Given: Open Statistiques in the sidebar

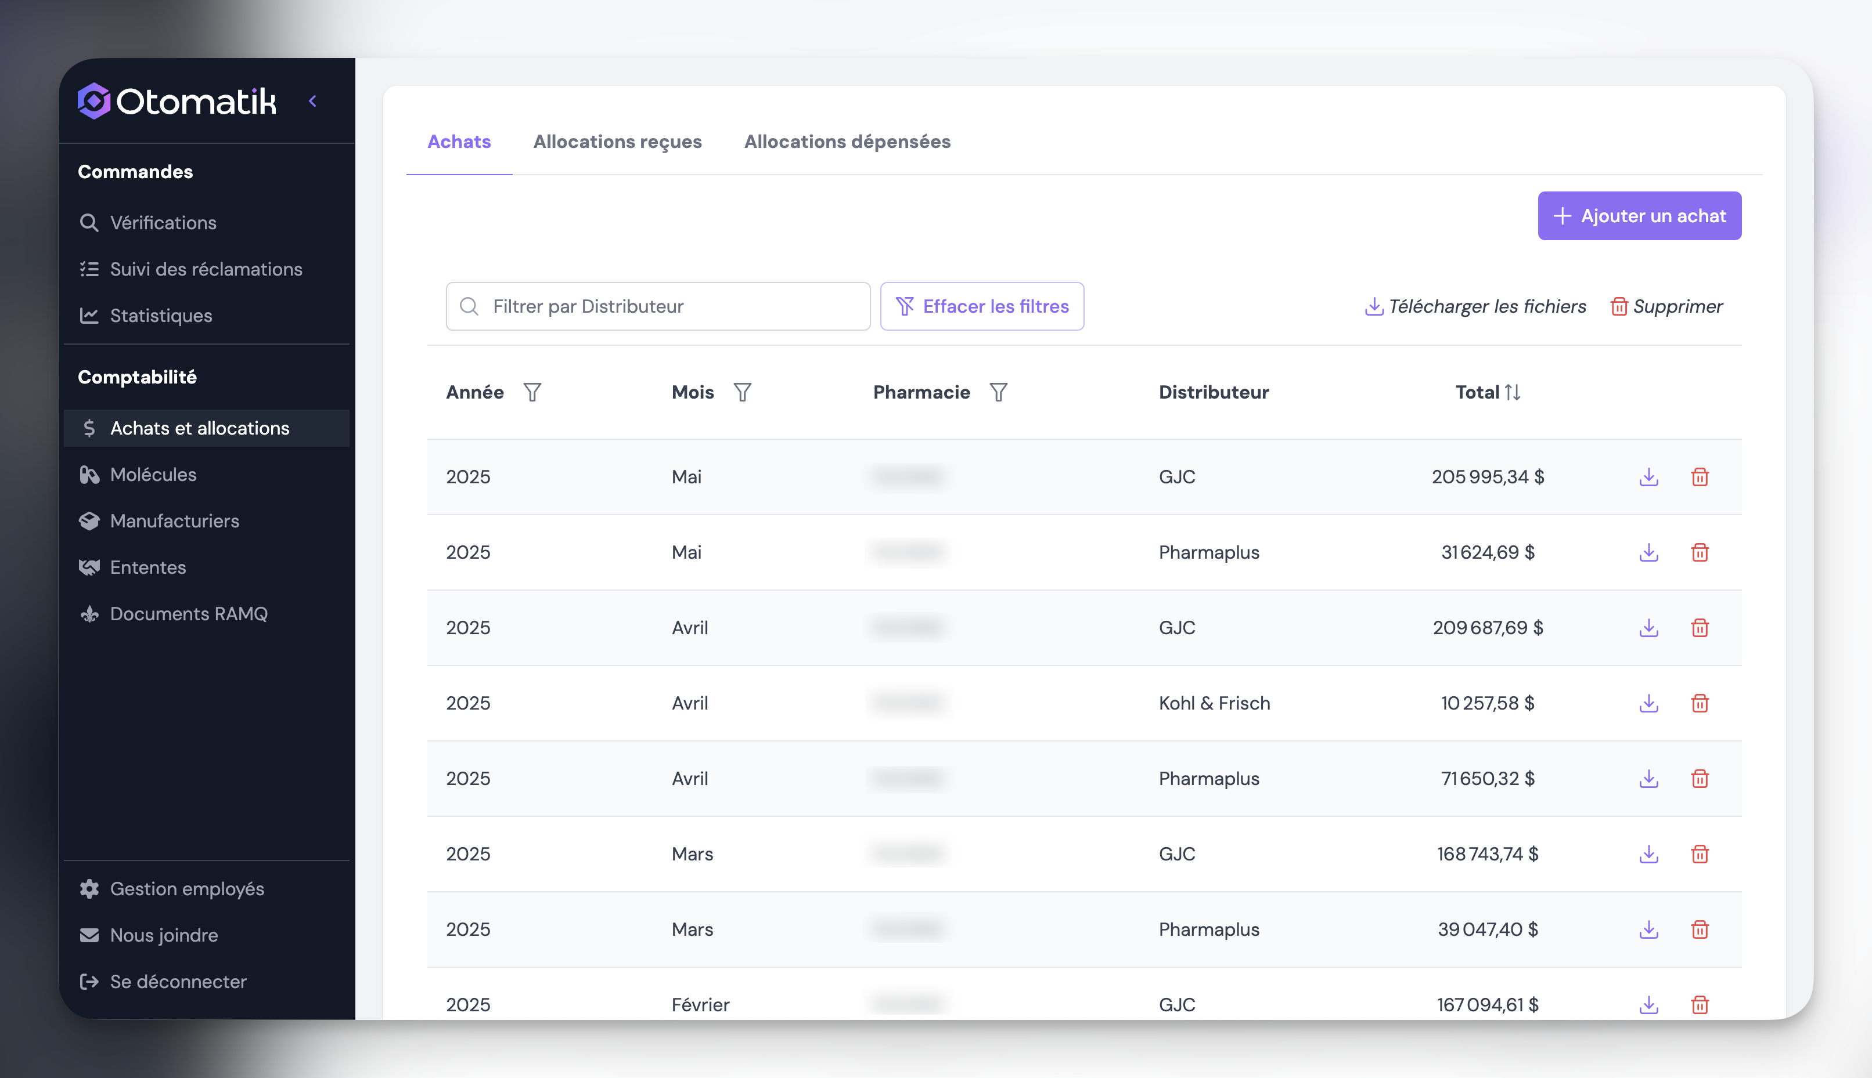Looking at the screenshot, I should [161, 316].
